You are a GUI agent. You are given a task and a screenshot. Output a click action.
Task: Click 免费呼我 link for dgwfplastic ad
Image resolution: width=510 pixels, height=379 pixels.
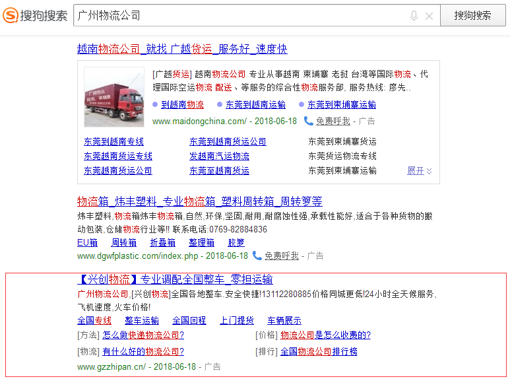tap(282, 256)
